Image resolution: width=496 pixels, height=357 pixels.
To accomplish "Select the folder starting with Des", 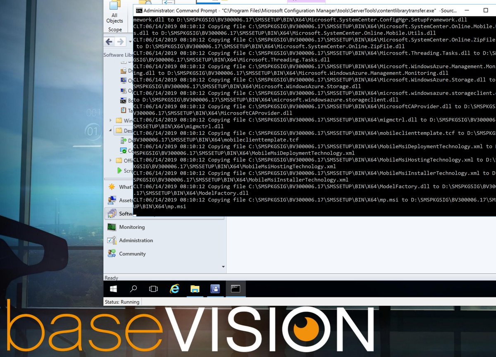I will pos(124,130).
